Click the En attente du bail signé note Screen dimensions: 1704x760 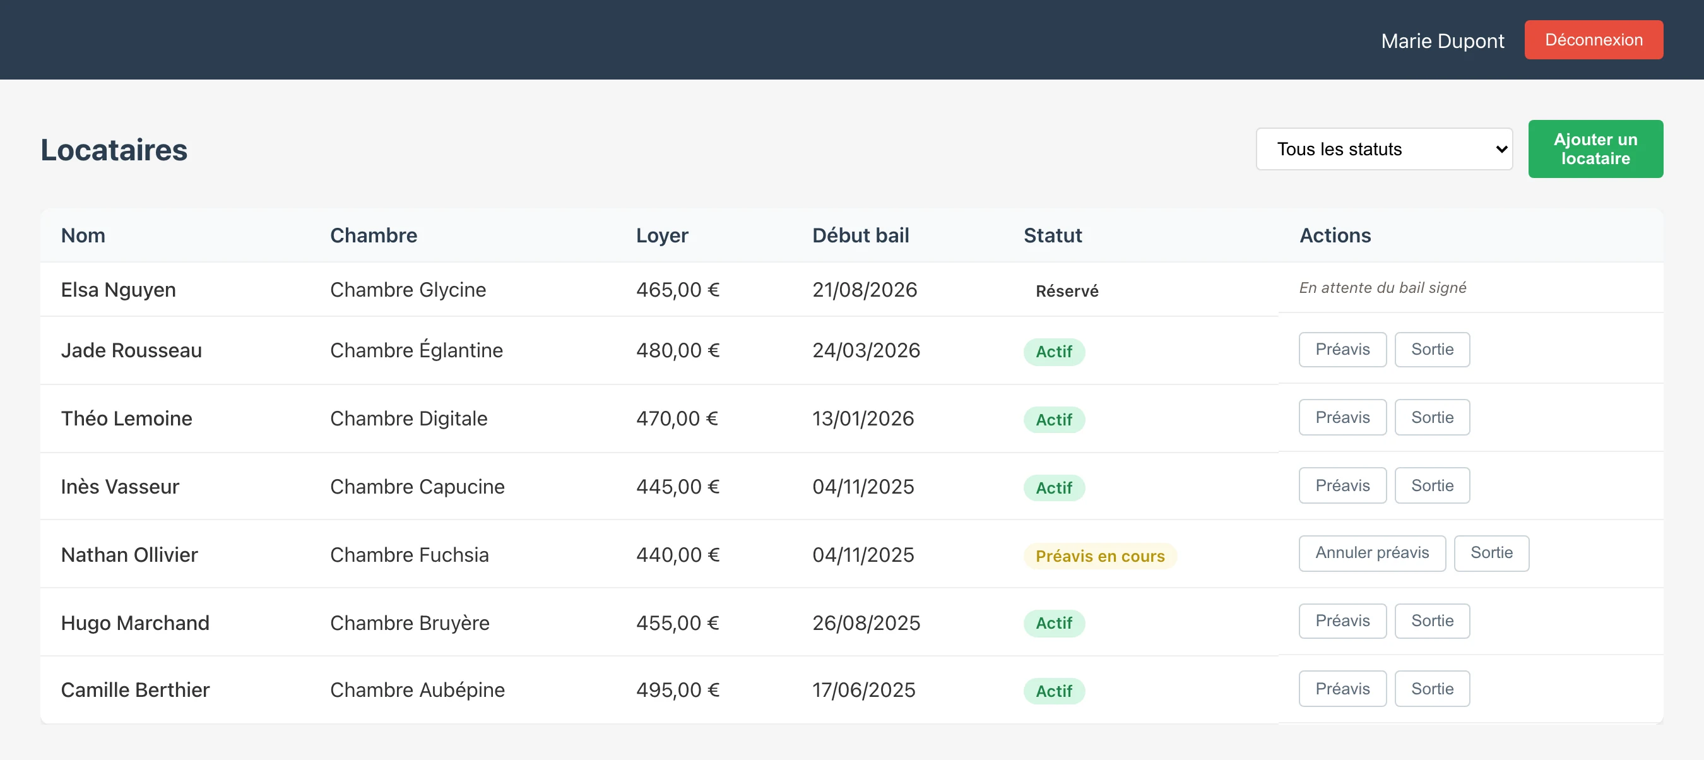pyautogui.click(x=1383, y=288)
